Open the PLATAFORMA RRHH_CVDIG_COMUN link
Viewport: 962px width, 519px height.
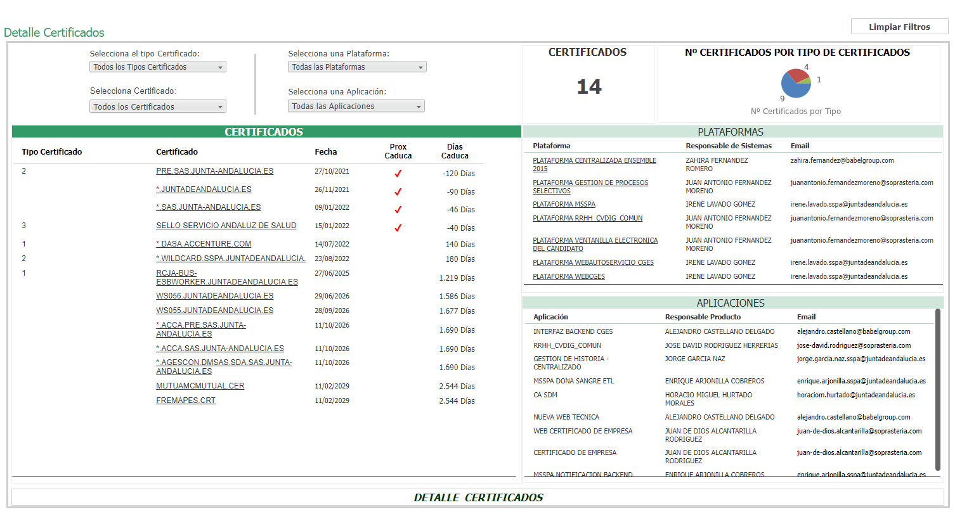point(588,219)
